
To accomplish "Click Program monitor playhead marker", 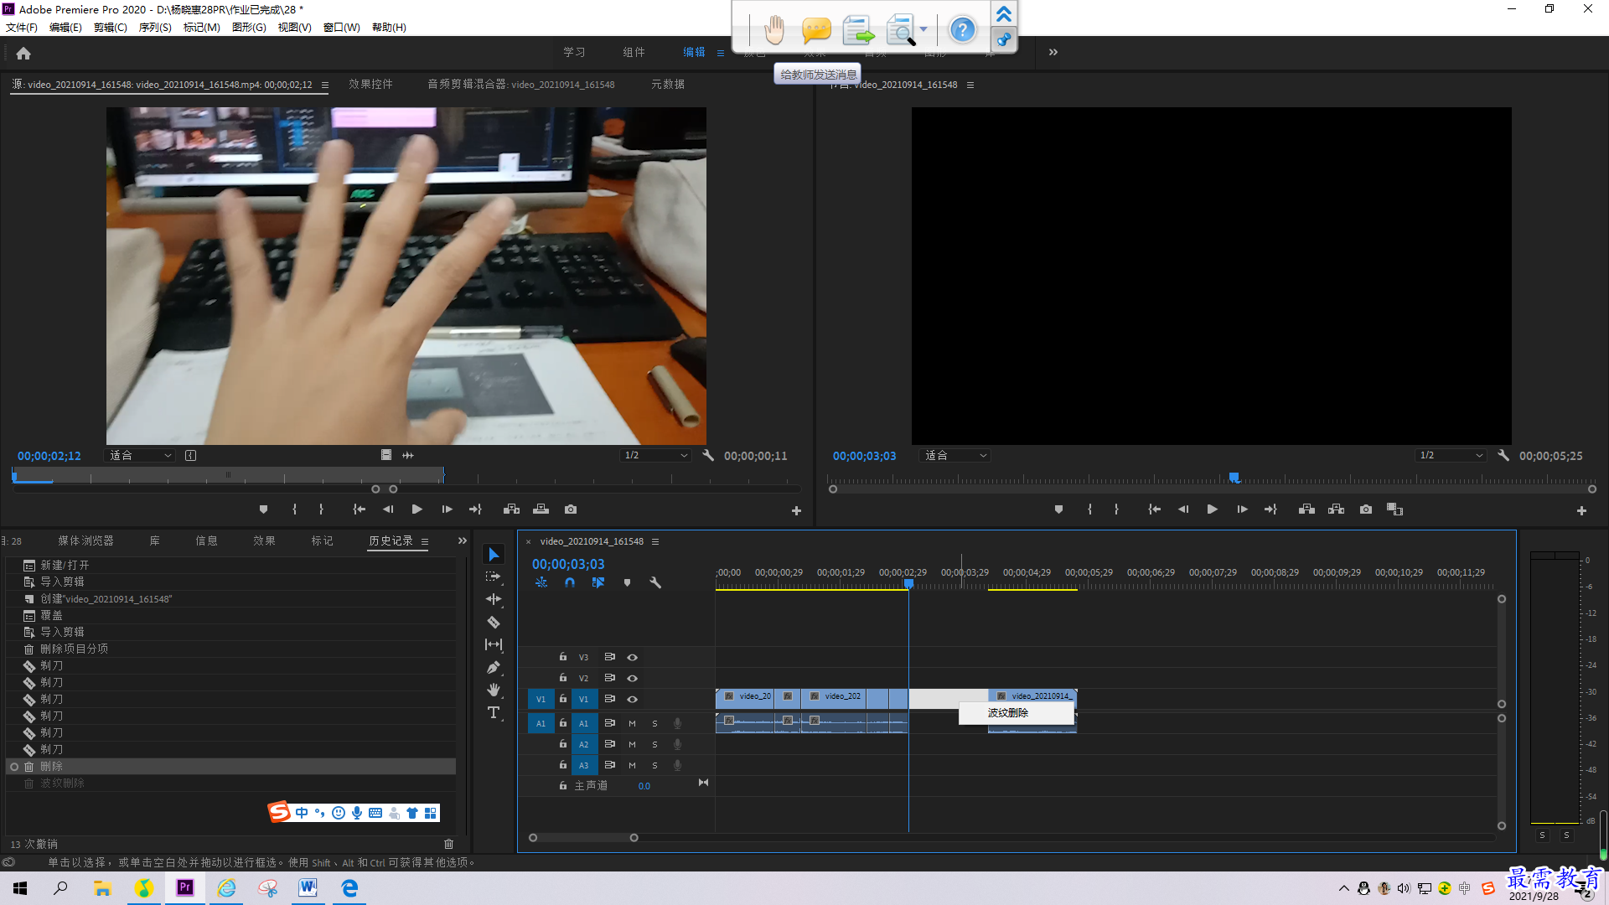I will [x=1234, y=477].
